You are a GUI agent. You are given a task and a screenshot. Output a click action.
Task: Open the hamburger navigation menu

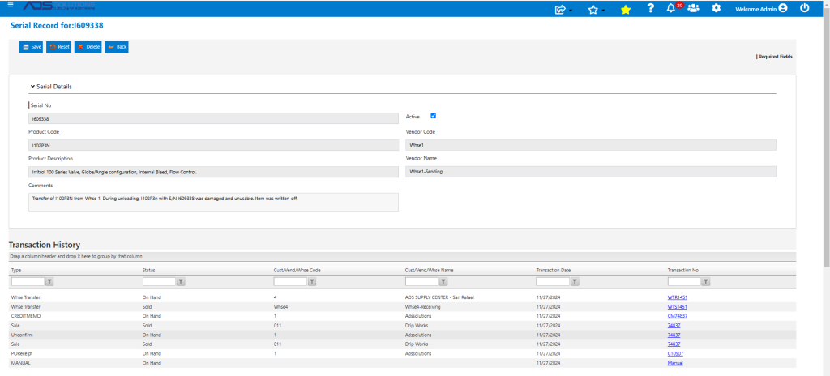[x=10, y=4]
